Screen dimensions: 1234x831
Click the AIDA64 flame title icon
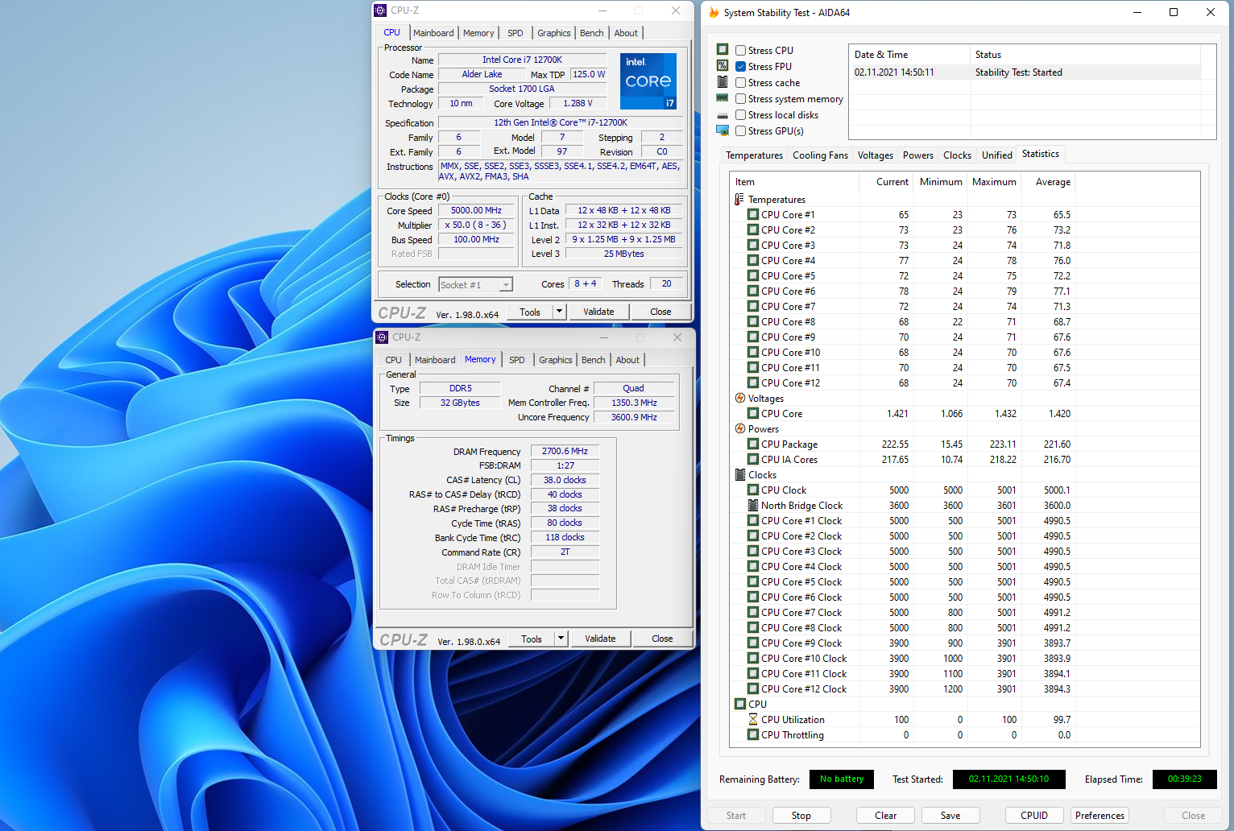click(714, 13)
